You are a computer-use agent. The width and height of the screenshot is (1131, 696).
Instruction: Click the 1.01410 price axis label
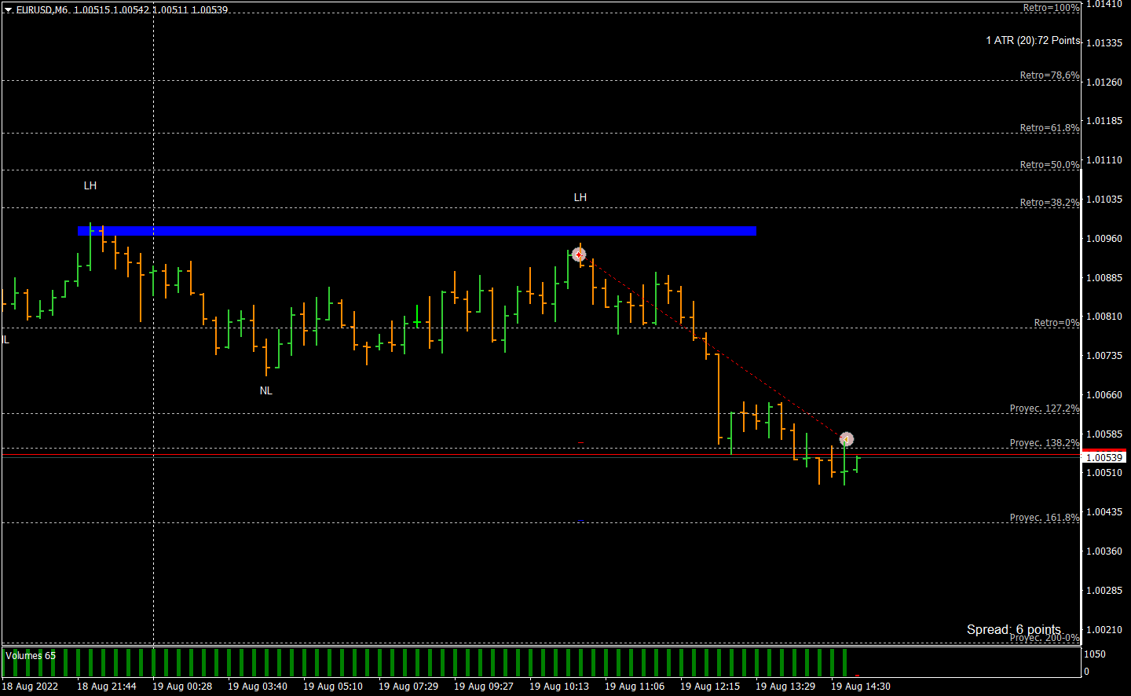pyautogui.click(x=1104, y=4)
